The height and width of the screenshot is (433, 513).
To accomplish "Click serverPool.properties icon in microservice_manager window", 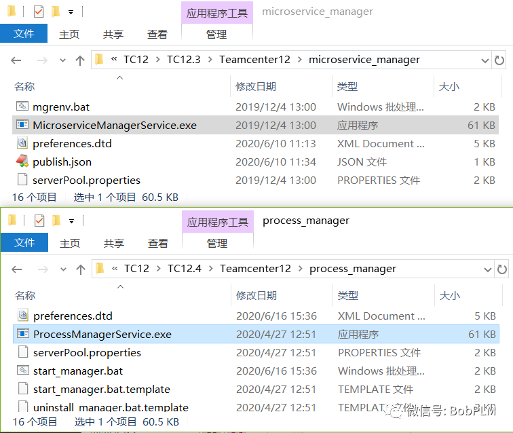I will click(22, 179).
